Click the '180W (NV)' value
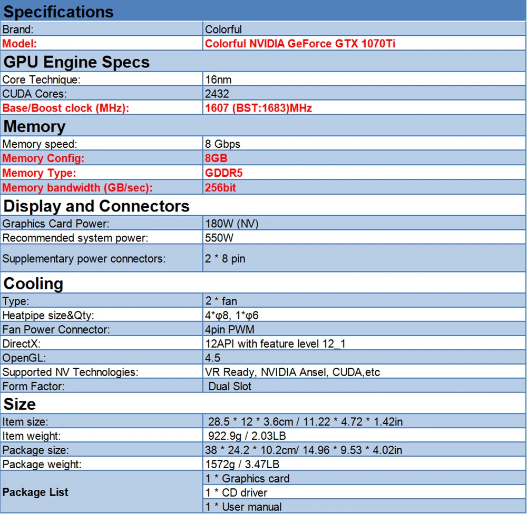 pyautogui.click(x=232, y=224)
